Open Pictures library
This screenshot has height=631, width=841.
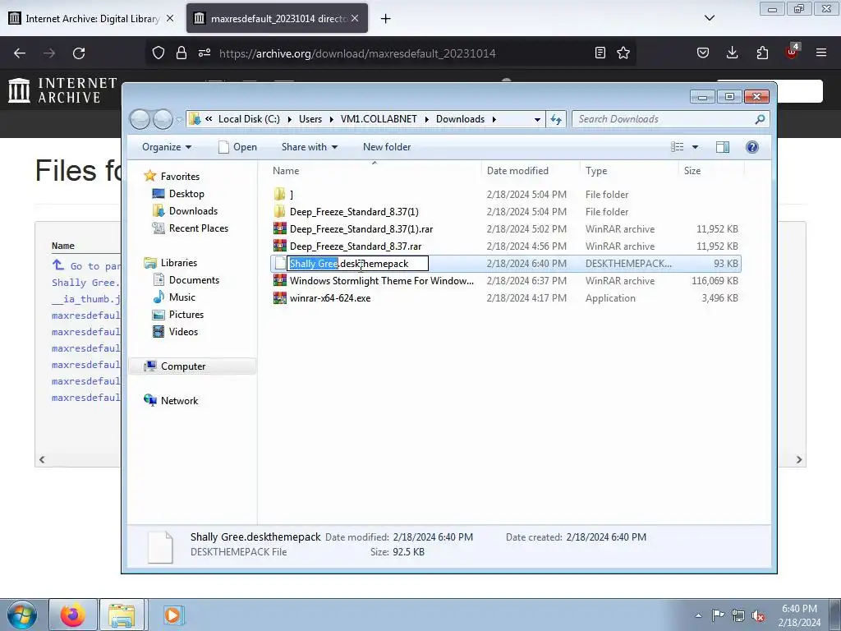[178, 315]
